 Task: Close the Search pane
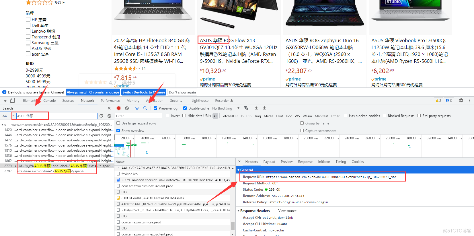point(109,108)
